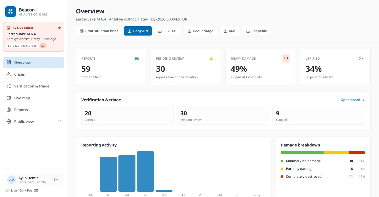Click the small -5d bar in chart

point(164,191)
